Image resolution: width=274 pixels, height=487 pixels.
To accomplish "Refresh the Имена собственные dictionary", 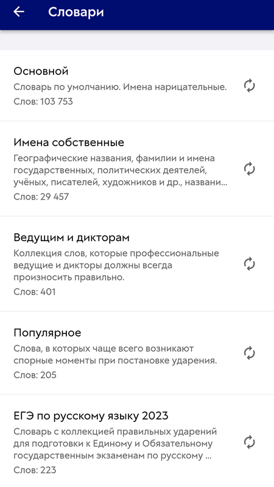I will pos(249,169).
